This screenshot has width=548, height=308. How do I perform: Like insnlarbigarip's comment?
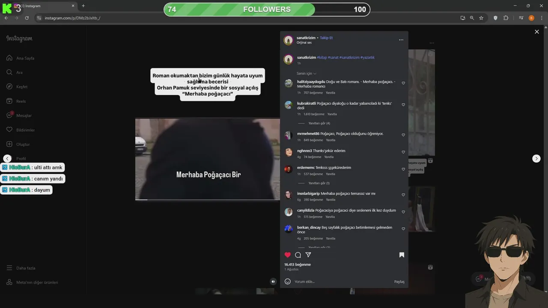point(403,195)
